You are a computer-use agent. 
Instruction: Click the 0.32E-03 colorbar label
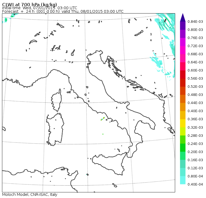[x=195, y=128]
